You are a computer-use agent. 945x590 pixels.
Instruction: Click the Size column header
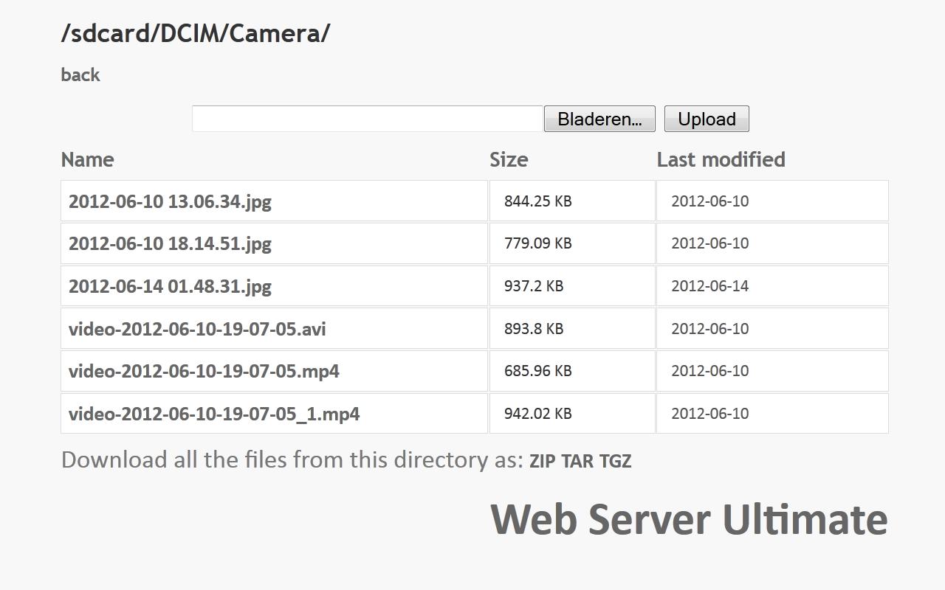coord(509,159)
